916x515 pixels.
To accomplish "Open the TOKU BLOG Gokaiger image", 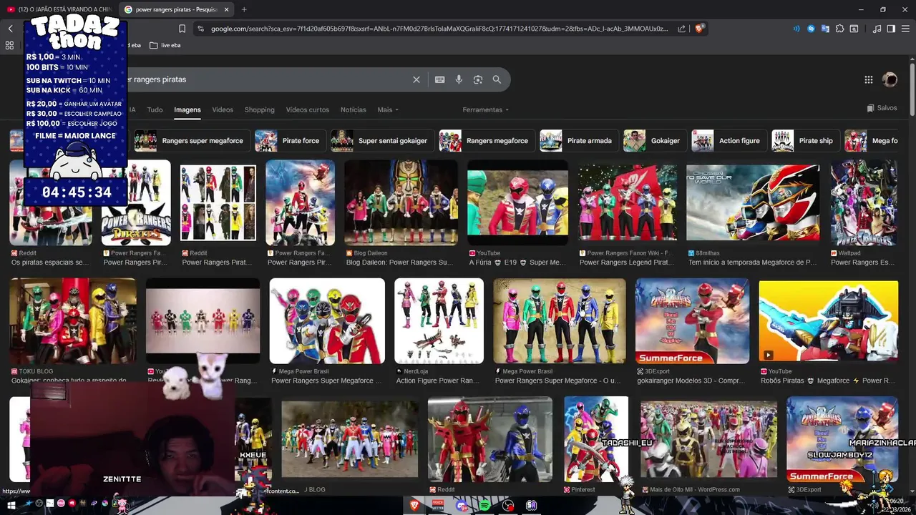I will (x=72, y=321).
